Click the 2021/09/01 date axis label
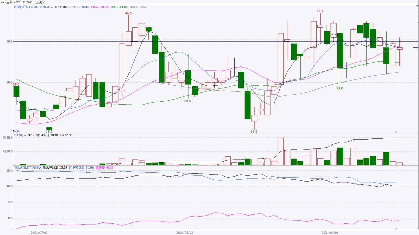This screenshot has width=419, height=235. (x=330, y=232)
